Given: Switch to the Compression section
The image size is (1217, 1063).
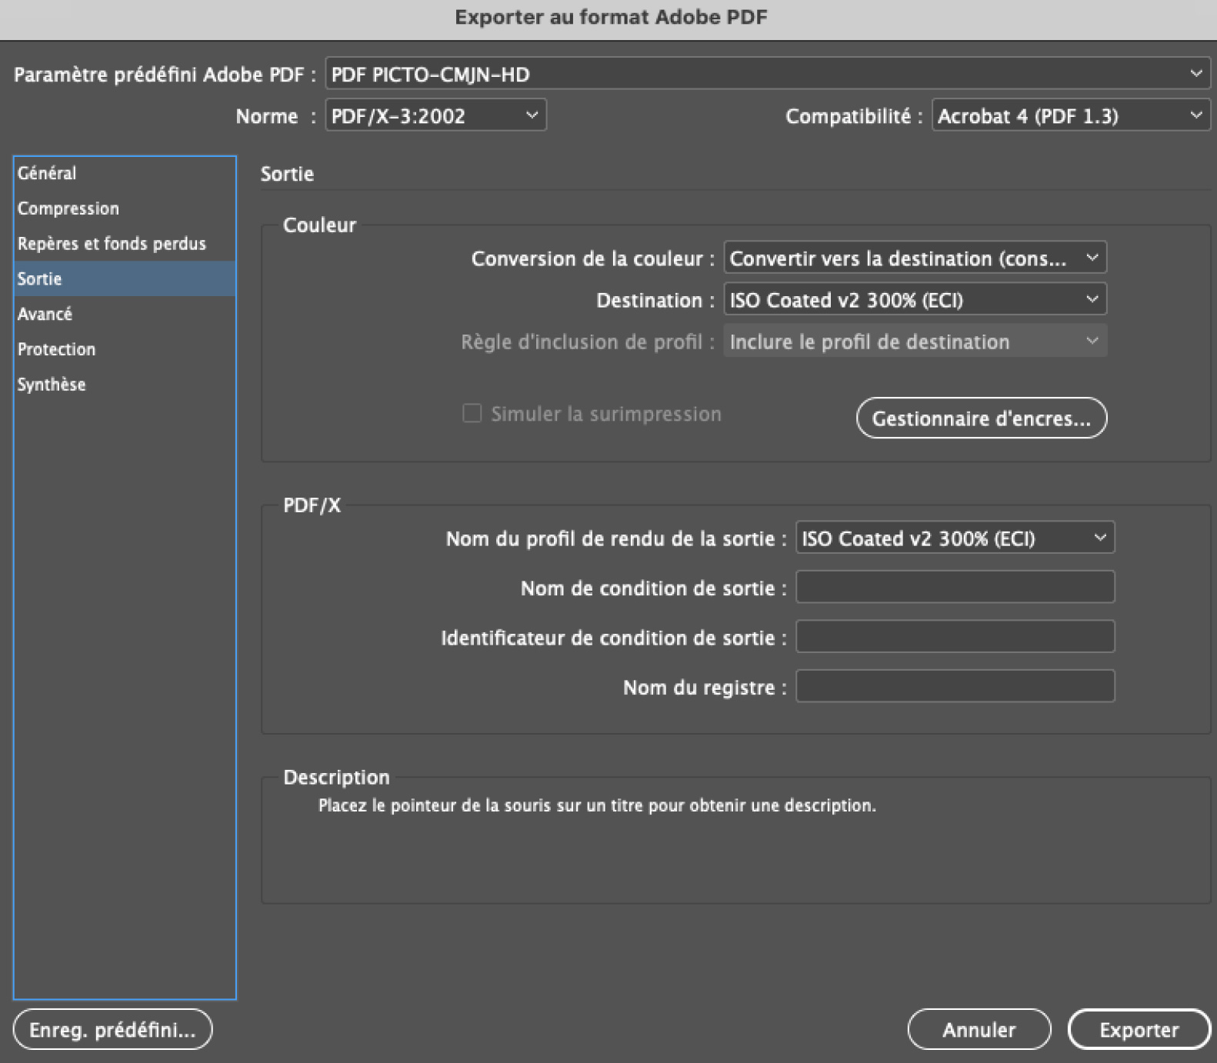Looking at the screenshot, I should 68,208.
